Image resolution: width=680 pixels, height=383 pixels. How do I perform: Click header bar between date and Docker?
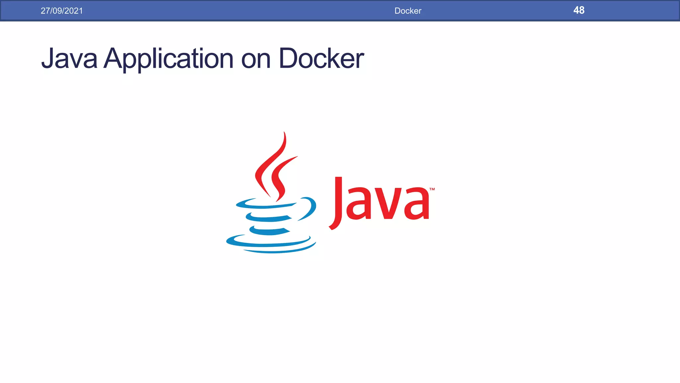[x=232, y=11]
